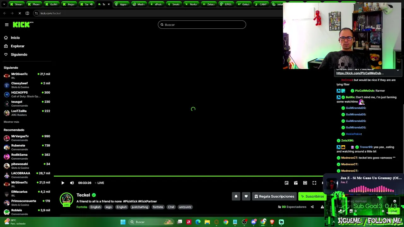This screenshot has width=404, height=227.
Task: Open Classybeef channel in sidebar
Action: coord(27,85)
